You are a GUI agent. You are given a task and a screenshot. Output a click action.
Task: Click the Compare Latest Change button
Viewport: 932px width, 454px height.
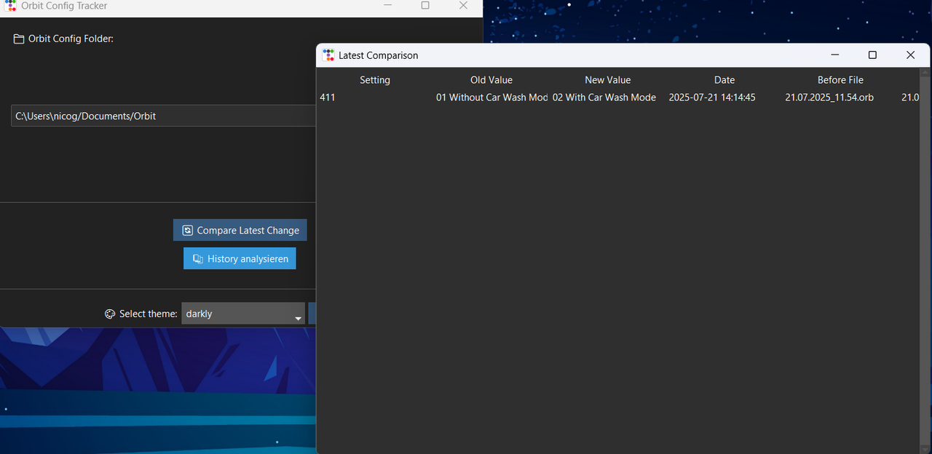240,230
